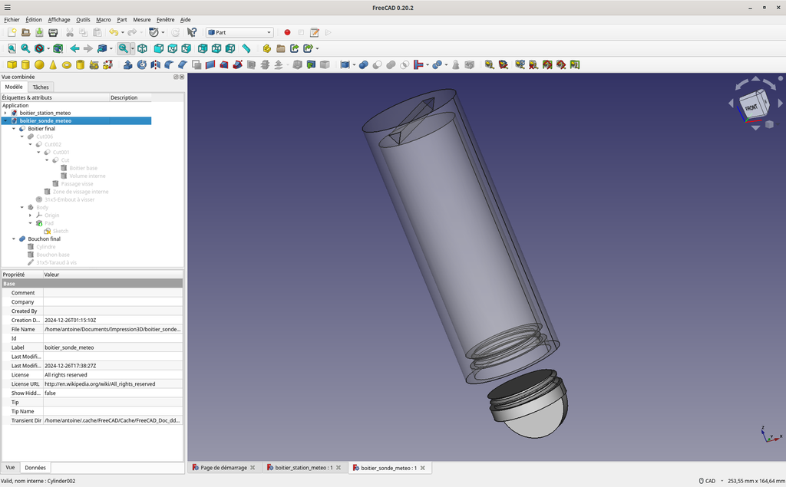The width and height of the screenshot is (786, 487).
Task: Open the Macro menu
Action: (x=104, y=19)
